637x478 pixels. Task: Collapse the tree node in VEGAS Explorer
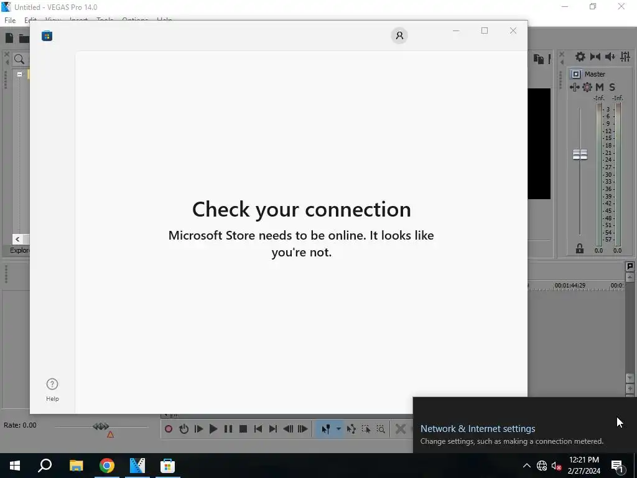pyautogui.click(x=19, y=74)
